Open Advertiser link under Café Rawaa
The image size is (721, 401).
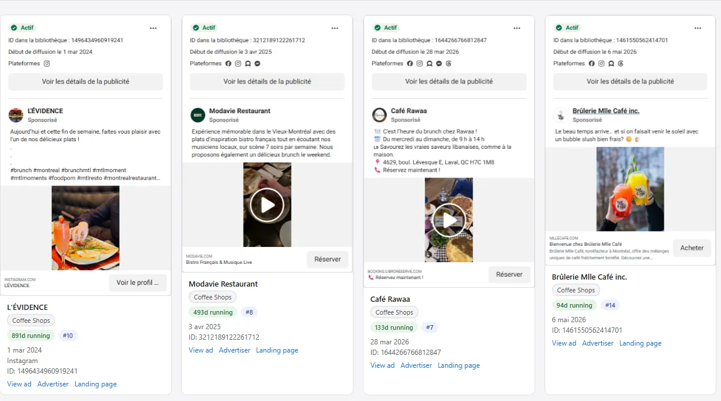417,365
